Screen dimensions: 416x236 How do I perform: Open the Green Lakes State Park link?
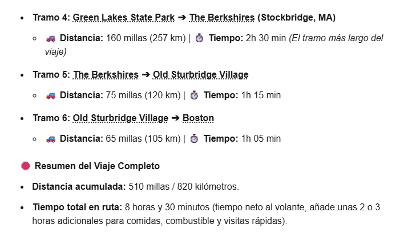124,18
